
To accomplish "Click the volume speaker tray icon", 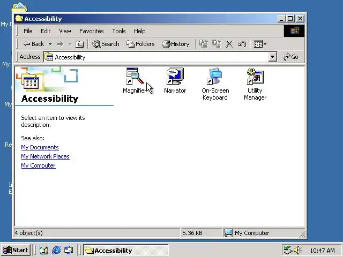I will 297,250.
